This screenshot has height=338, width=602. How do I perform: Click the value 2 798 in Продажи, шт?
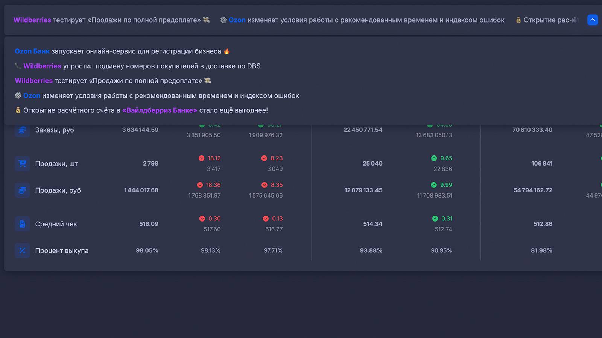(150, 164)
